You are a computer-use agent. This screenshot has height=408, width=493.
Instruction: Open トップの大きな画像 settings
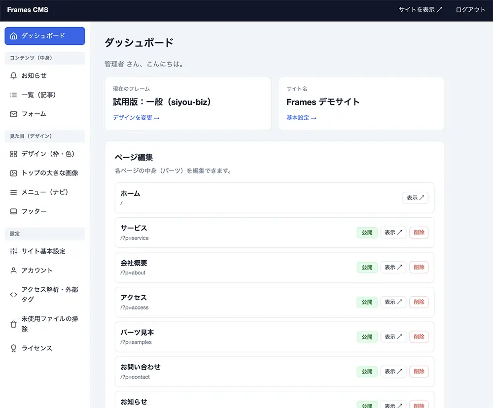click(x=45, y=173)
